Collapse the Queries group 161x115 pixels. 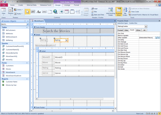coord(27,44)
